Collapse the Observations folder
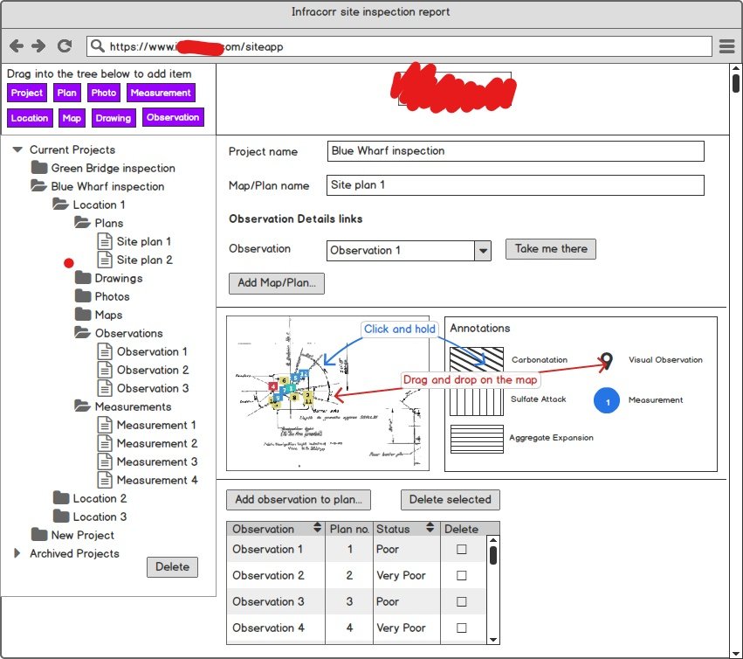Viewport: 743px width, 659px height. (83, 333)
